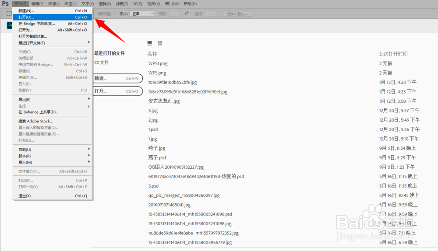Open the 3D(D) menu
The height and width of the screenshot is (251, 438).
(x=138, y=3)
